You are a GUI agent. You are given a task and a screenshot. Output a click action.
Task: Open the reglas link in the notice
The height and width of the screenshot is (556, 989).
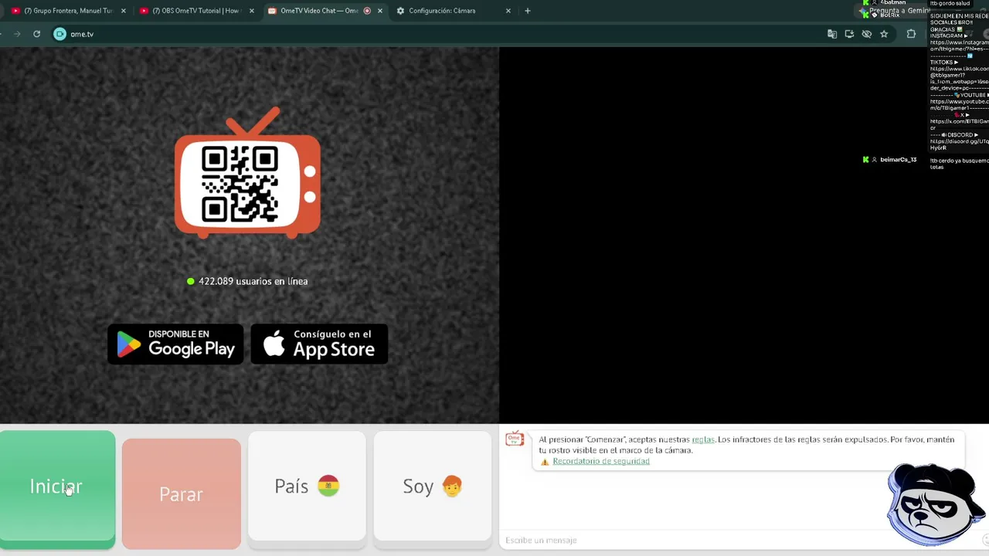[x=703, y=439]
